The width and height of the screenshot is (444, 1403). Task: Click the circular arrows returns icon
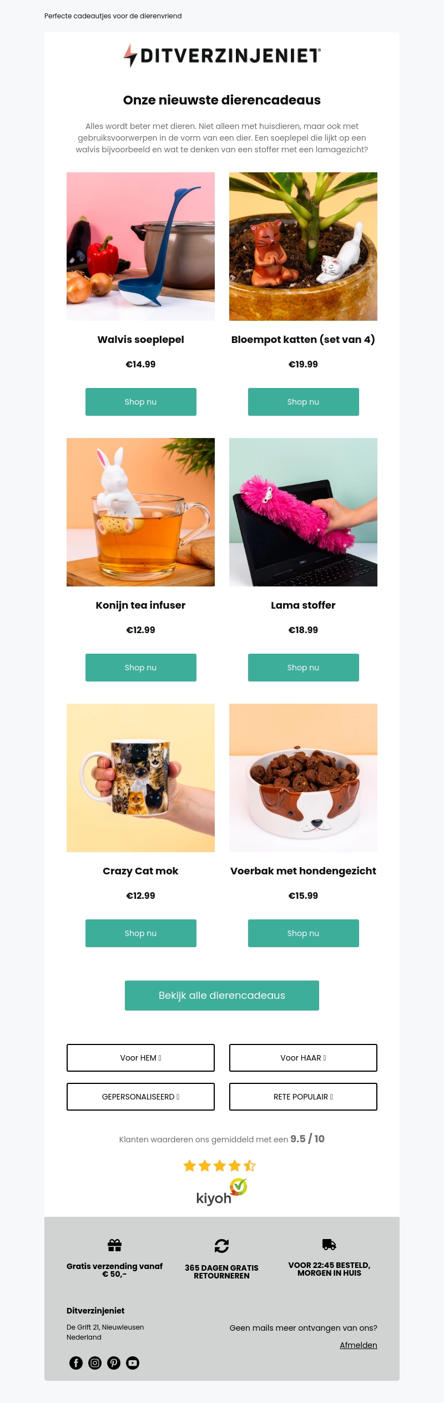(x=221, y=1246)
